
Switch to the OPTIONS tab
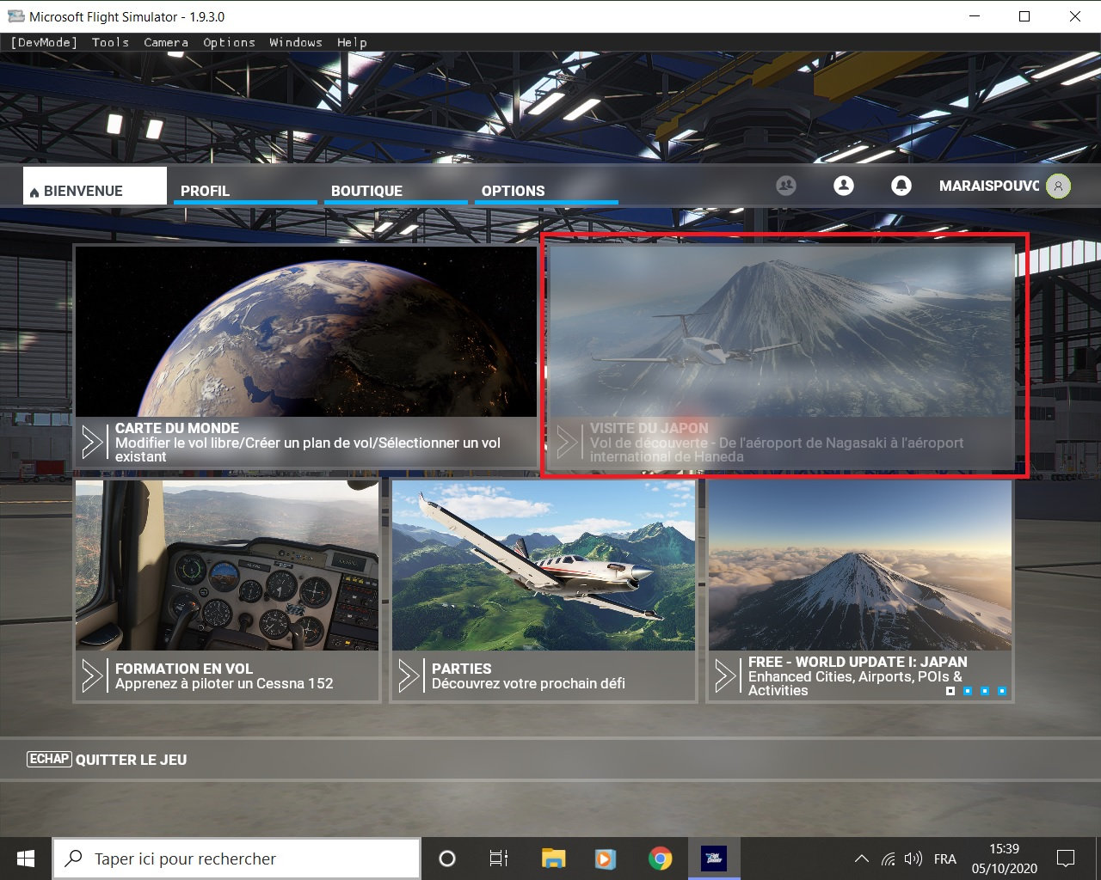(547, 190)
